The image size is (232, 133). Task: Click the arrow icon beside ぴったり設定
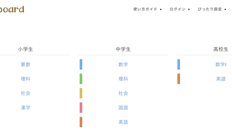pos(225,9)
